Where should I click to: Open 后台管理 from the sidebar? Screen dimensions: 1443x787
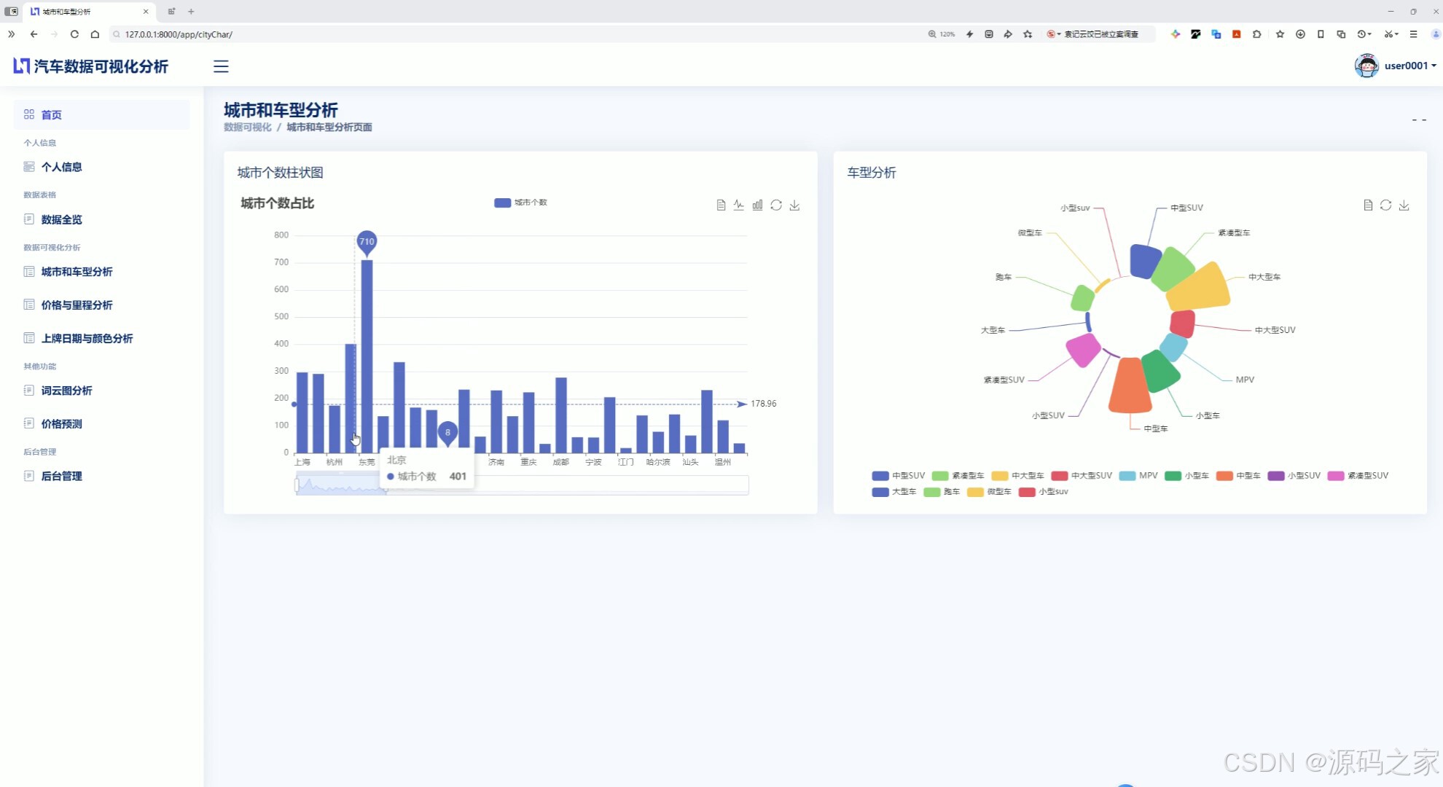click(x=61, y=477)
